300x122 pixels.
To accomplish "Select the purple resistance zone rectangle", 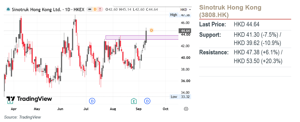I will [142, 38].
